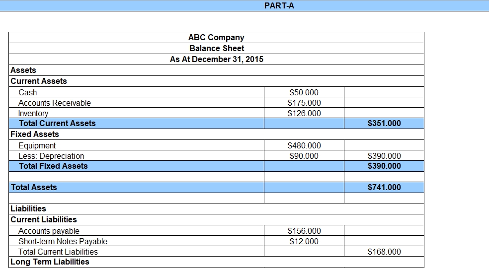Select the Accounts payable label cell

tap(49, 231)
